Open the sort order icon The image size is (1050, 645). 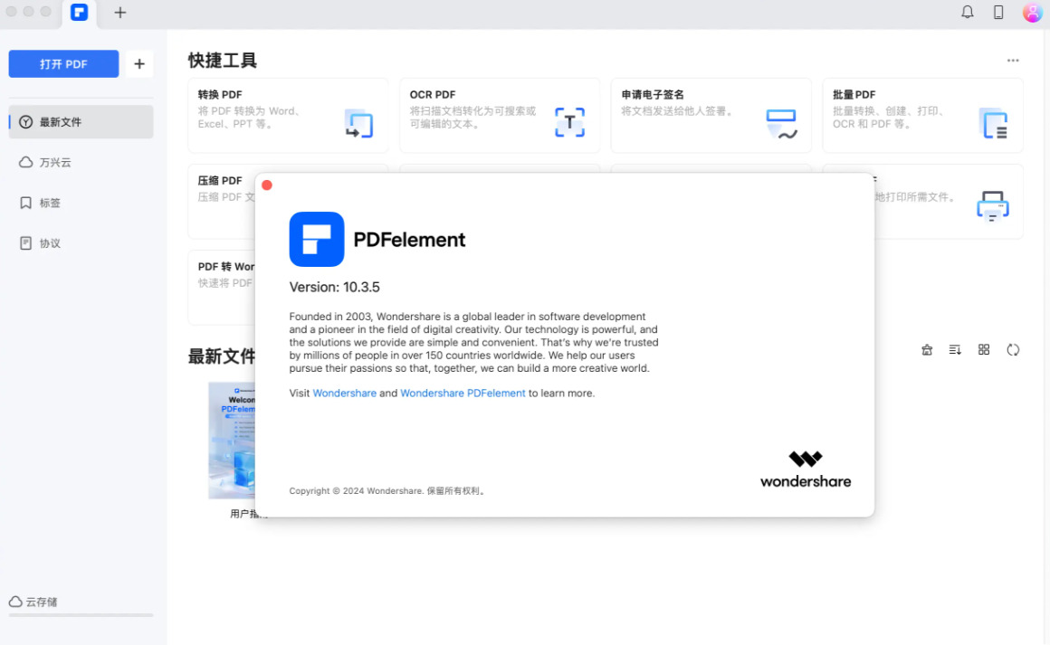tap(955, 350)
